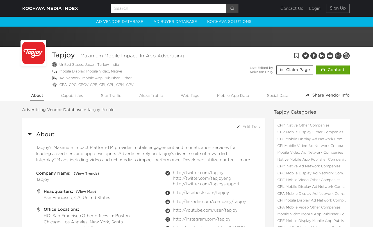Viewport: 373px width, 227px height.
Task: Open http://twitter.com/tapjoyeng link
Action: point(202,178)
